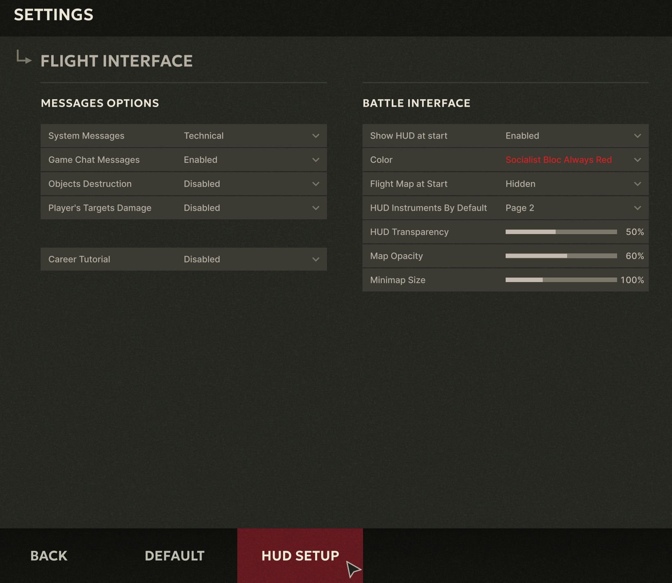Click the Player's Targets Damage label
The image size is (672, 583).
tap(100, 208)
